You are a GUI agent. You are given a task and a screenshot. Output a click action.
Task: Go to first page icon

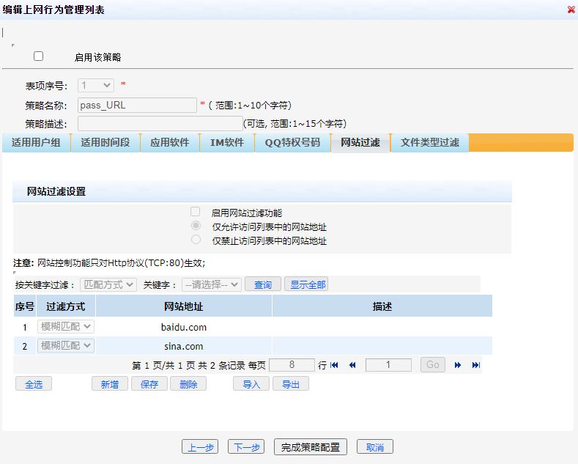(334, 365)
